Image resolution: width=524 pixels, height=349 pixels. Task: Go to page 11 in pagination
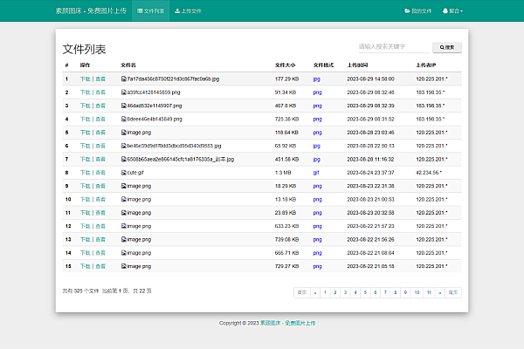click(429, 292)
